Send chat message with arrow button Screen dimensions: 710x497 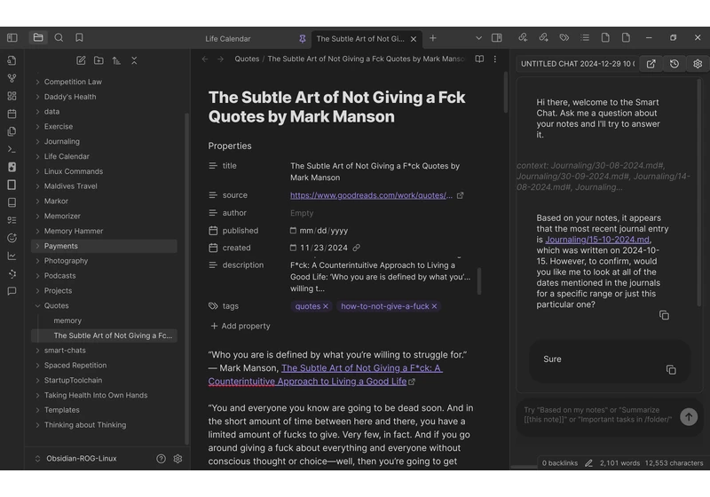pyautogui.click(x=689, y=417)
